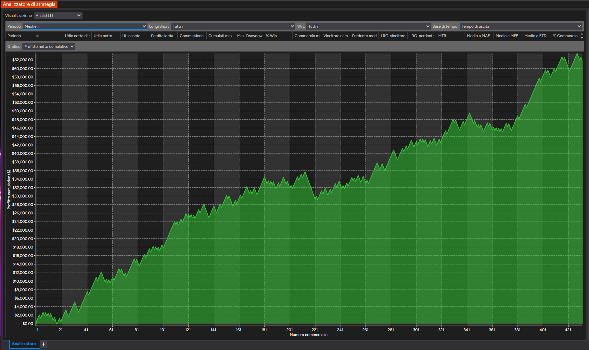The height and width of the screenshot is (350, 589).
Task: Click the Cumulati max. column header
Action: coord(221,36)
